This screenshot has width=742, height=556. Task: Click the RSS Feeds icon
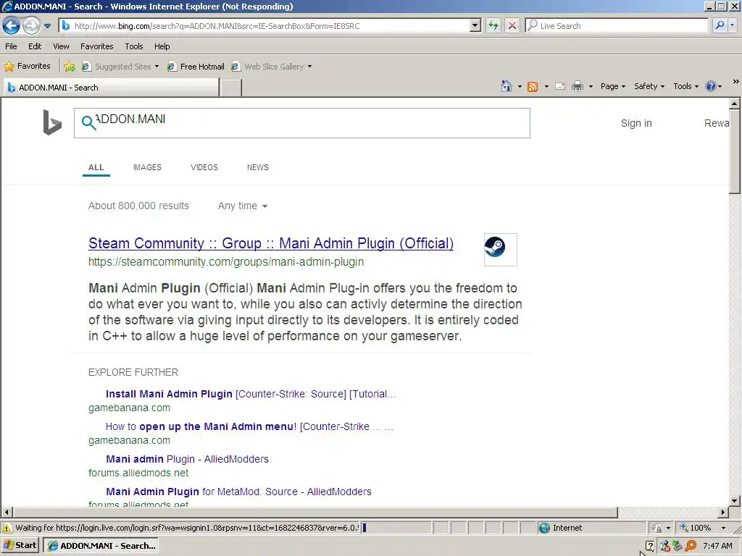point(533,87)
